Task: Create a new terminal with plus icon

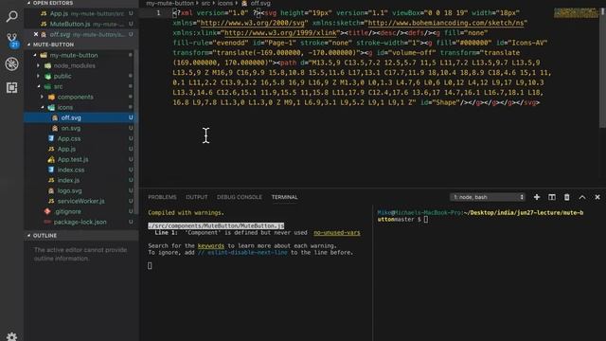Action: pos(537,197)
